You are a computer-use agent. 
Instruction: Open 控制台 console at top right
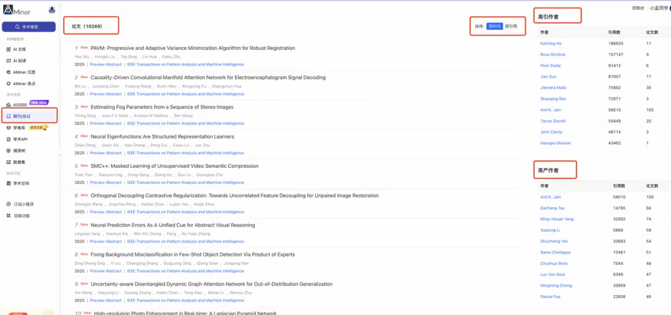pos(638,7)
